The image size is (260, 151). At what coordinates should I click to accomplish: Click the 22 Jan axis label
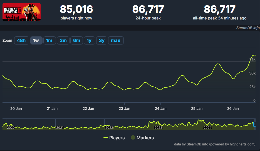88,108
